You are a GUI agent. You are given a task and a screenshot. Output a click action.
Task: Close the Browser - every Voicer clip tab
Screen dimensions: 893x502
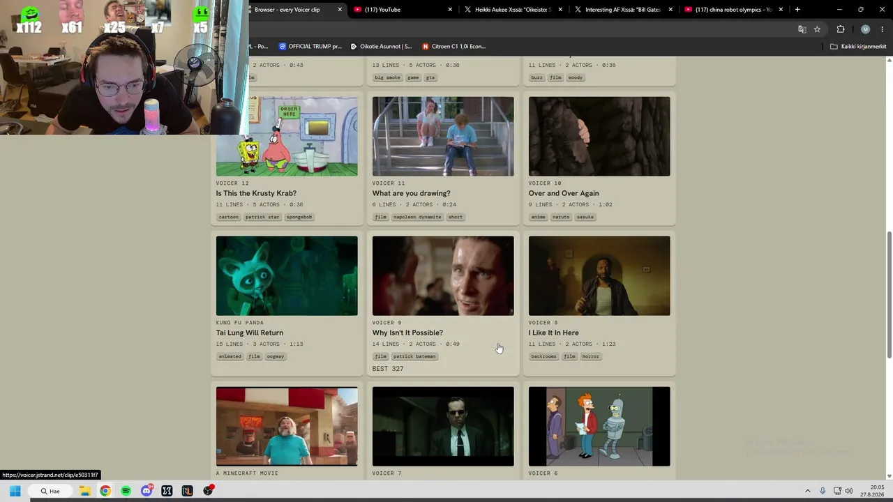[x=340, y=10]
